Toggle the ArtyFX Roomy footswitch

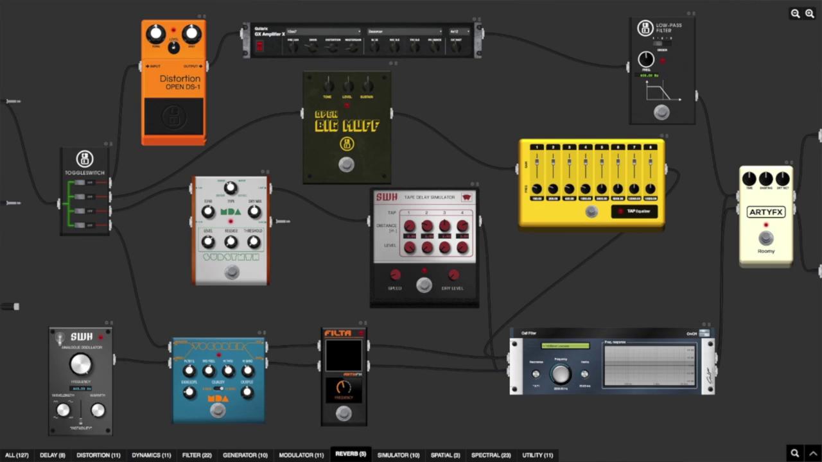click(765, 239)
